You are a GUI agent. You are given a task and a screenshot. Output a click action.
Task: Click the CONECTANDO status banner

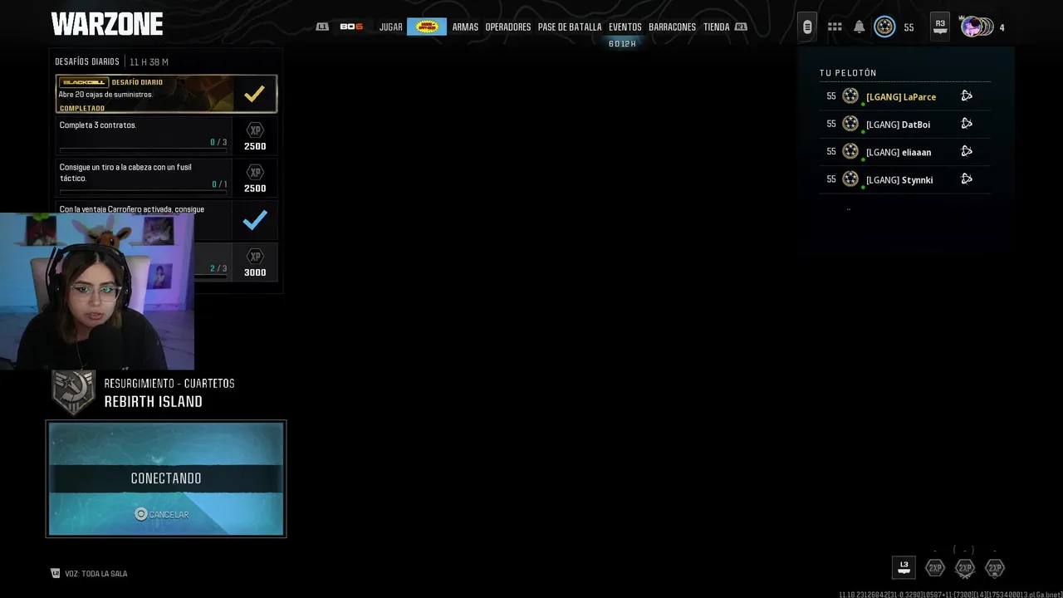166,478
